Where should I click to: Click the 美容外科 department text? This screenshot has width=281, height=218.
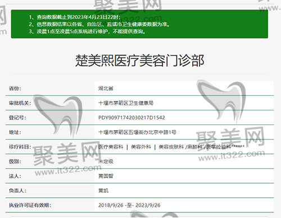point(141,147)
